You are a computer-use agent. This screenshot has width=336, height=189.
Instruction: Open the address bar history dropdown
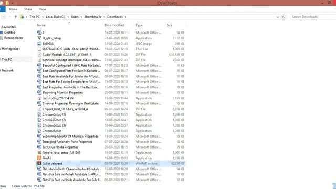278,17
